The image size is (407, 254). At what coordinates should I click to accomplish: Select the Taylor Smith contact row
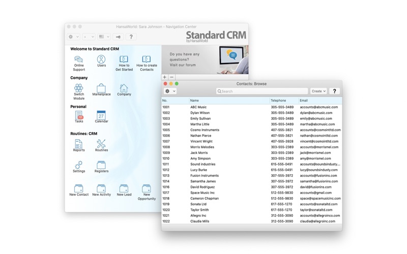click(251, 210)
